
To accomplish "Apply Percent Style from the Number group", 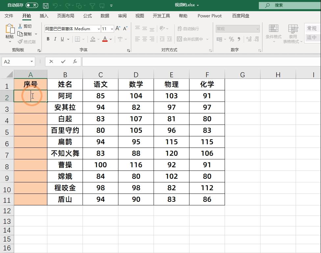I will click(231, 39).
